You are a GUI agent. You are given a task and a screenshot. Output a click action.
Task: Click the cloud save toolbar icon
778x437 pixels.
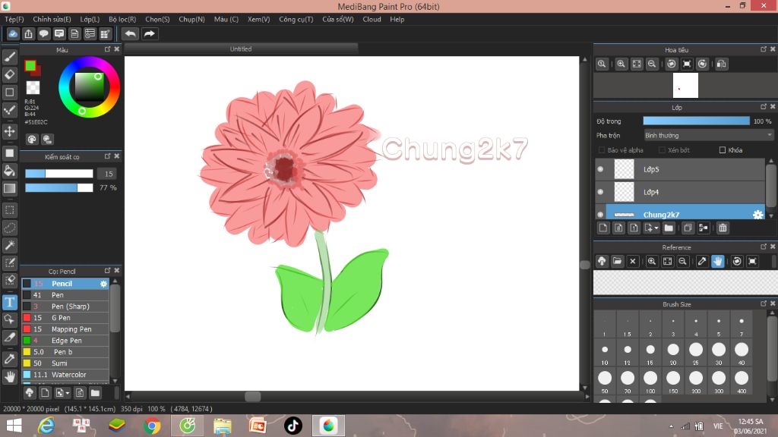pos(13,33)
